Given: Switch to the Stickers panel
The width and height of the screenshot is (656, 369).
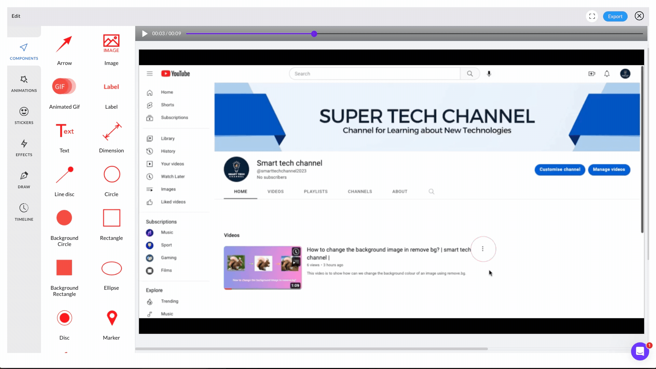Looking at the screenshot, I should tap(24, 116).
